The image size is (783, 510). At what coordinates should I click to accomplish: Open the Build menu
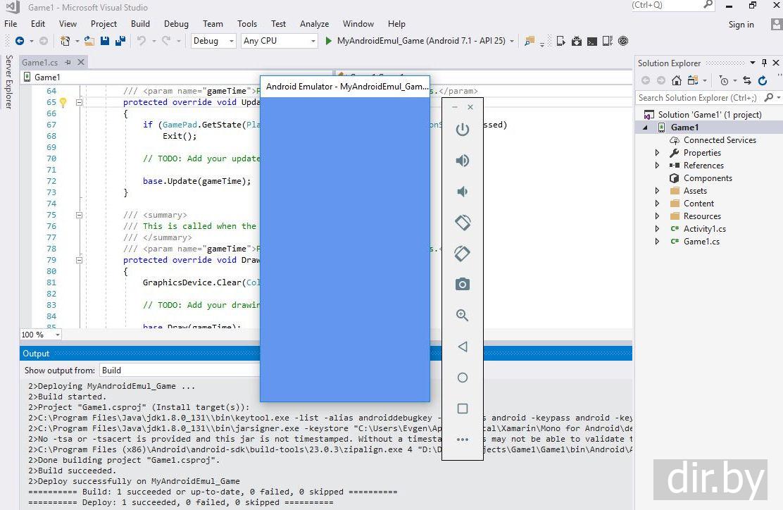pos(140,23)
